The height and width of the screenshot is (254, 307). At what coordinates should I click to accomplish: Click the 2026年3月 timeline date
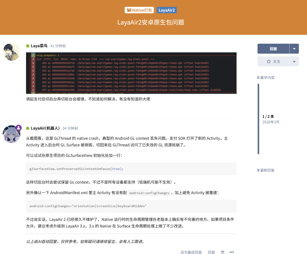(271, 122)
